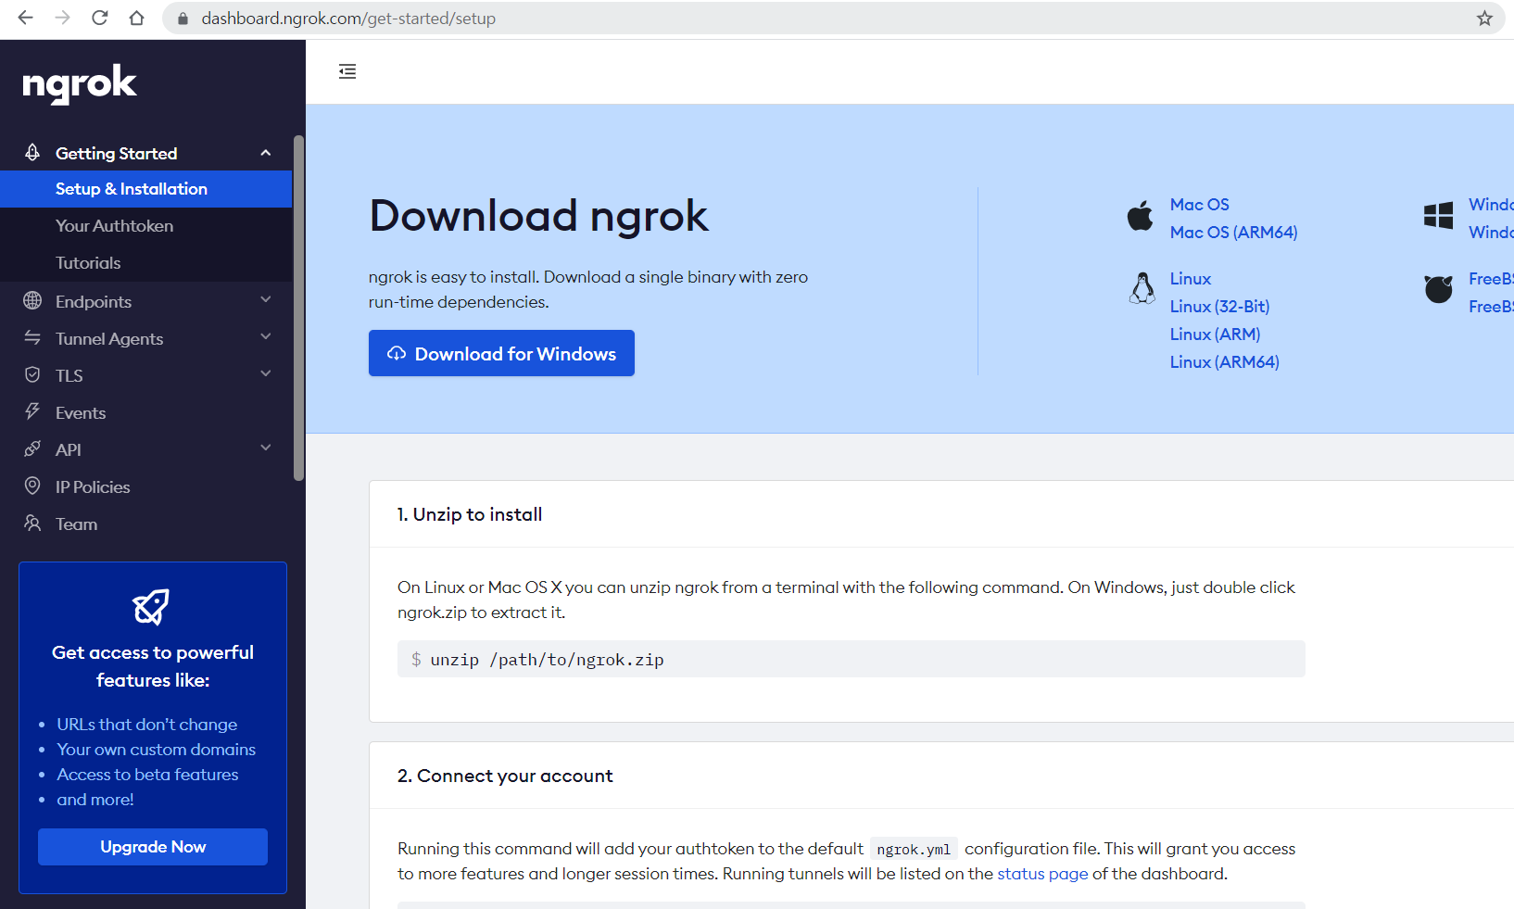Click Download for Windows button
Screen dimensions: 1514x909
point(501,353)
